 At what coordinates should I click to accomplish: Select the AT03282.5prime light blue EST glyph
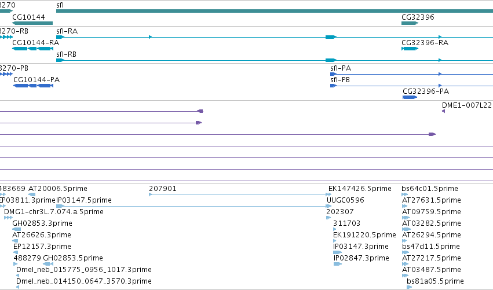point(406,229)
